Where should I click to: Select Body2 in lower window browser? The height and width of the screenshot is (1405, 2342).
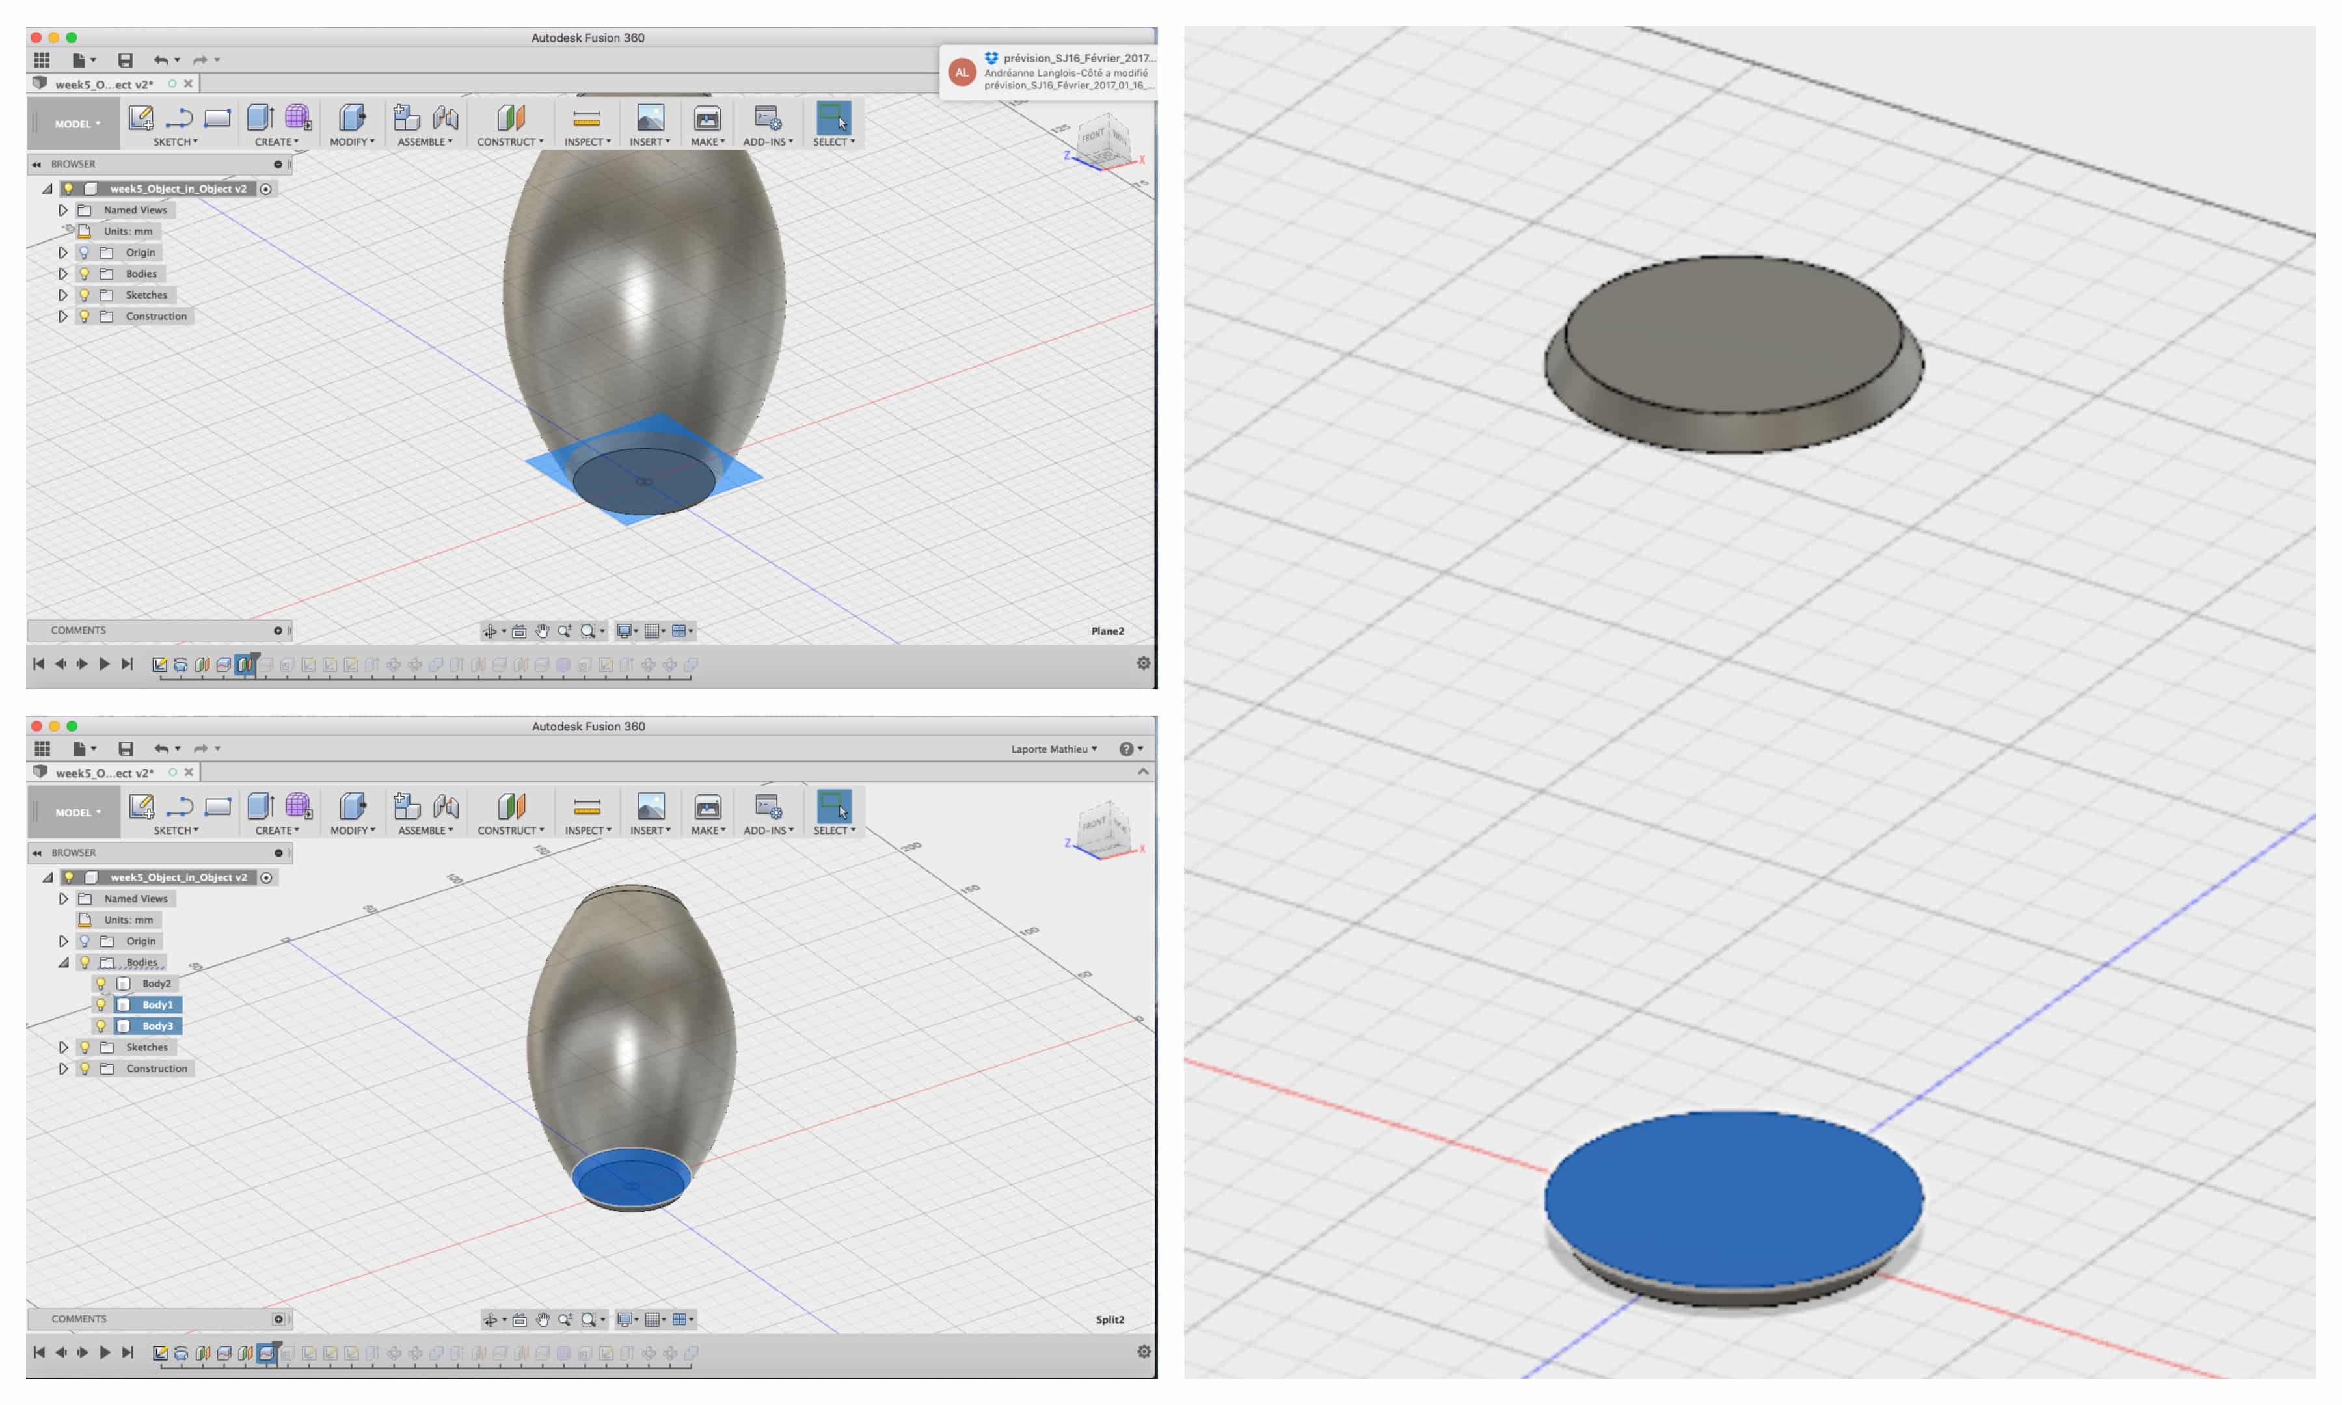pos(156,983)
